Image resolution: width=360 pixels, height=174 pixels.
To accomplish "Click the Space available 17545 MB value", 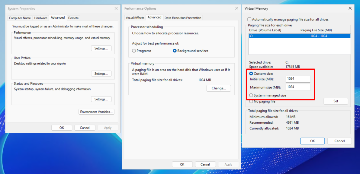I will (x=292, y=67).
